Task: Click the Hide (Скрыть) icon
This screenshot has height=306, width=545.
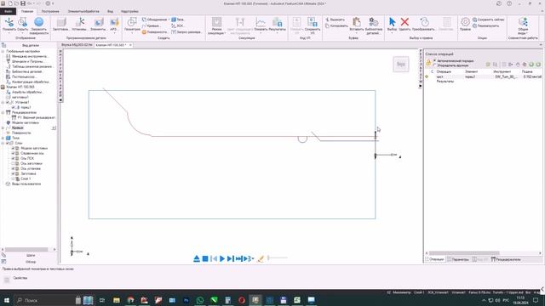Action: (23, 23)
